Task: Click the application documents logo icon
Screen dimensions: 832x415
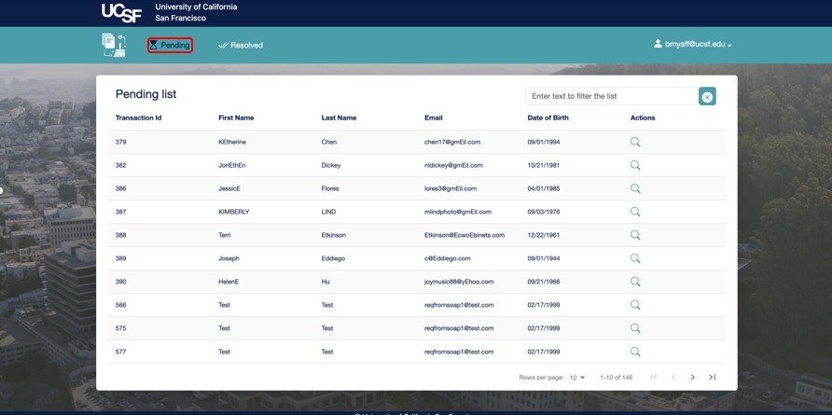Action: point(114,45)
